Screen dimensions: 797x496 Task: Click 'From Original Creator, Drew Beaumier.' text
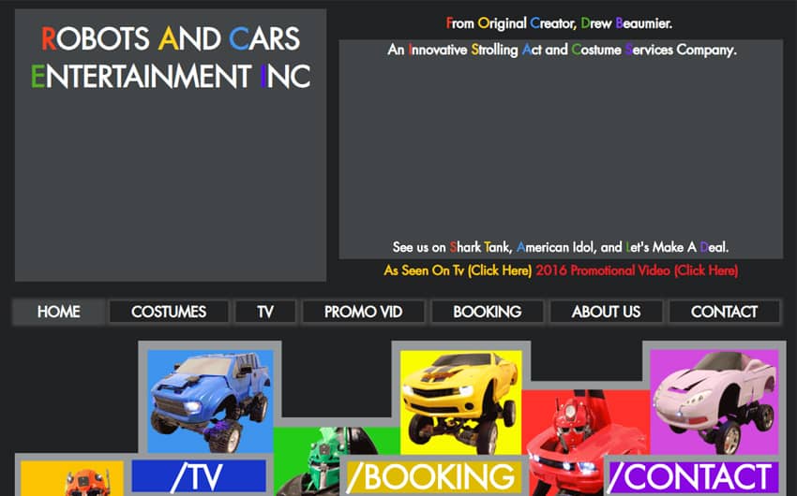point(559,23)
